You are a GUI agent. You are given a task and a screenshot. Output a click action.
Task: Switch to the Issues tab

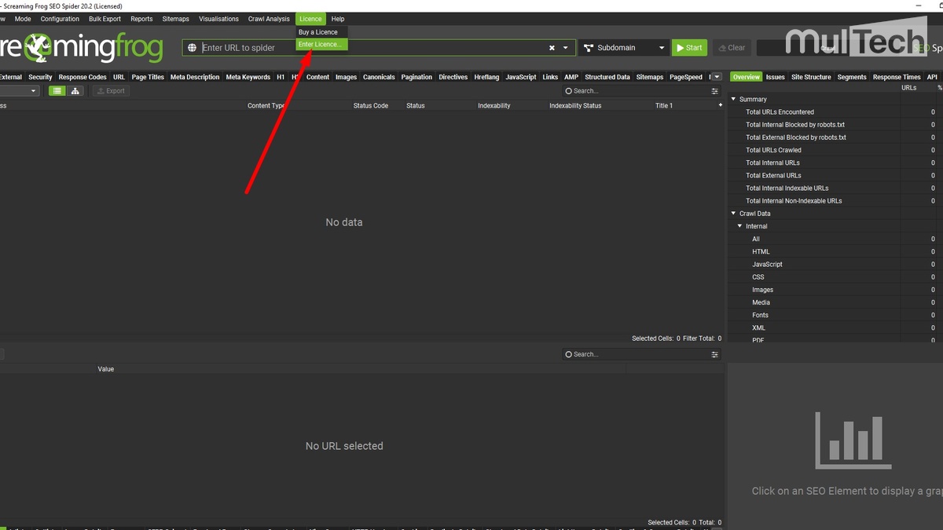(x=775, y=77)
